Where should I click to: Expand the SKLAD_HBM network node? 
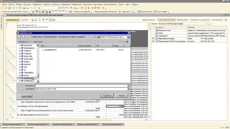tap(20, 56)
